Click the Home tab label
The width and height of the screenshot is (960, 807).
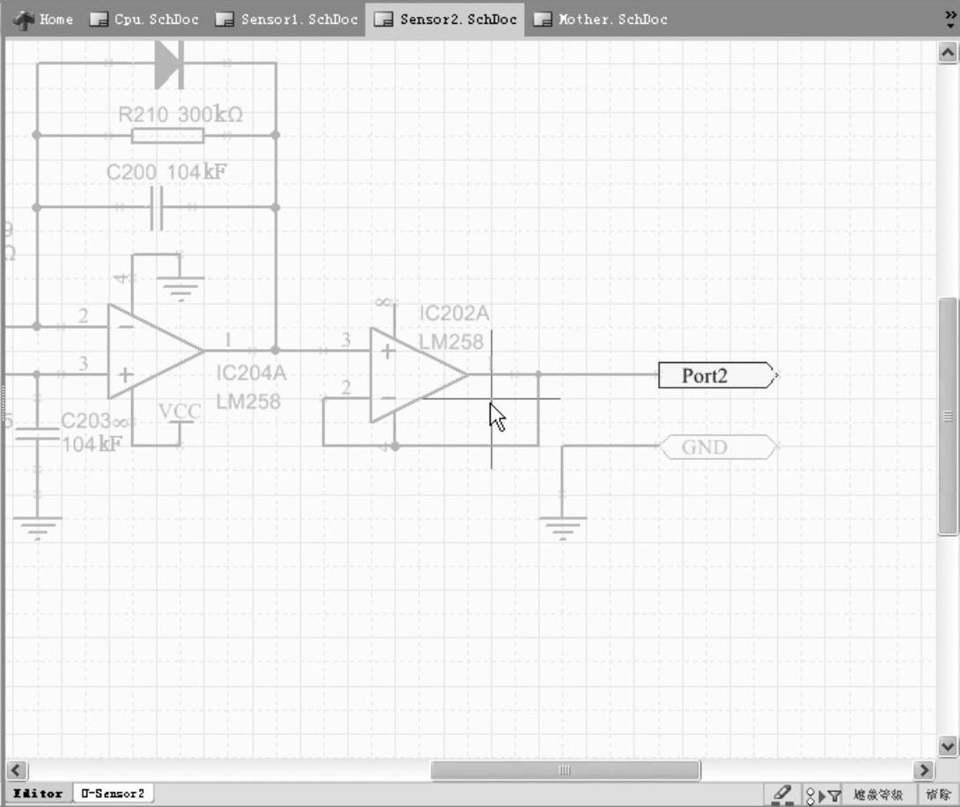click(x=56, y=19)
